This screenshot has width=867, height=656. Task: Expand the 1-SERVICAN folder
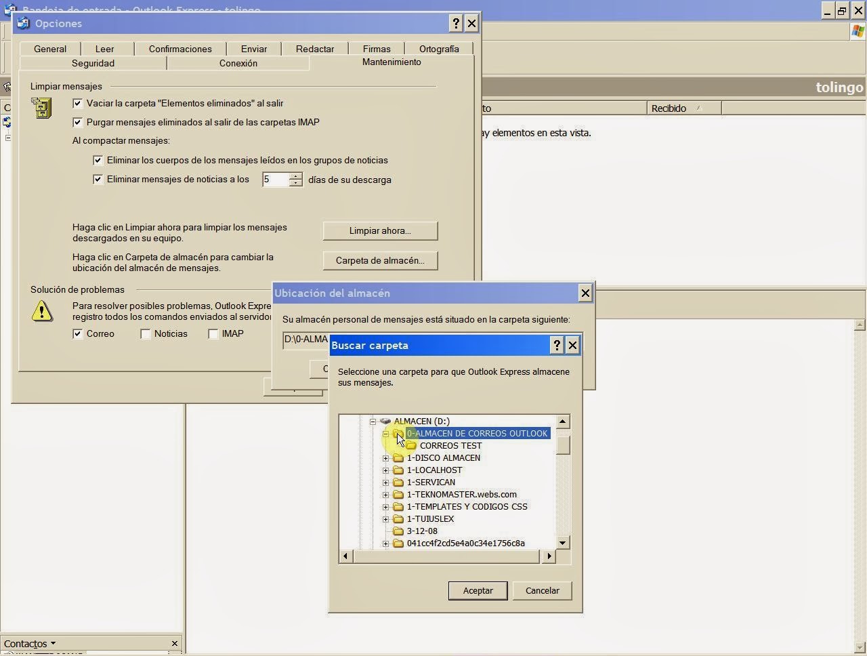tap(385, 482)
